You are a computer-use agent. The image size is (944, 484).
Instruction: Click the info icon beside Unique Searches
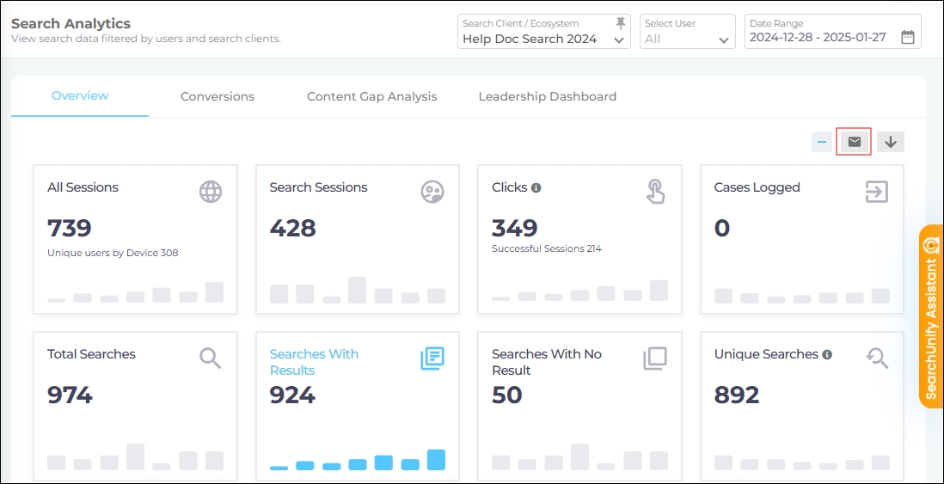(x=826, y=354)
